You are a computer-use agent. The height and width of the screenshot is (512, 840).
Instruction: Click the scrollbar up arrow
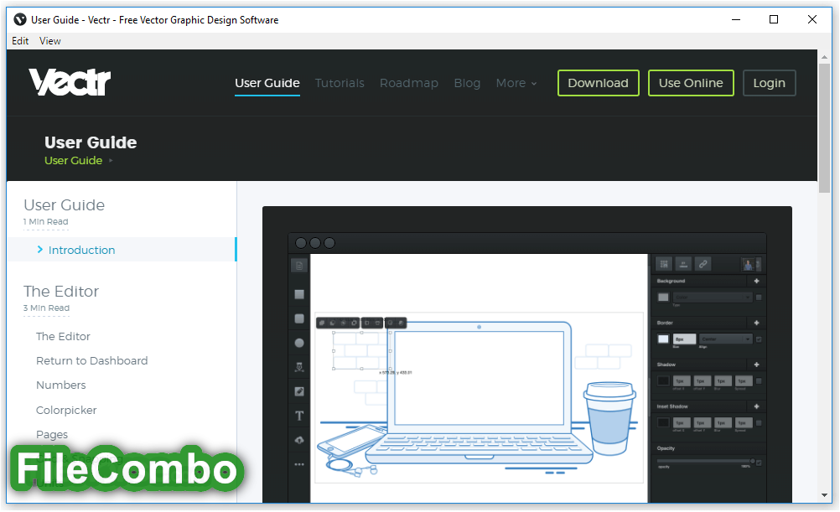(824, 56)
